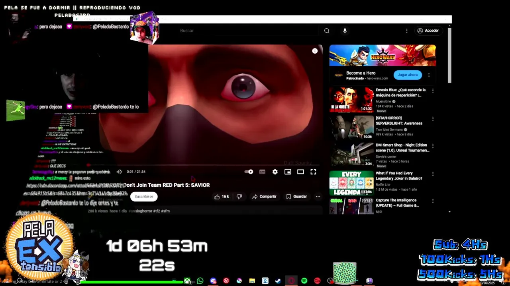Click the dislike thumbs down icon
This screenshot has height=286, width=510.
(239, 197)
